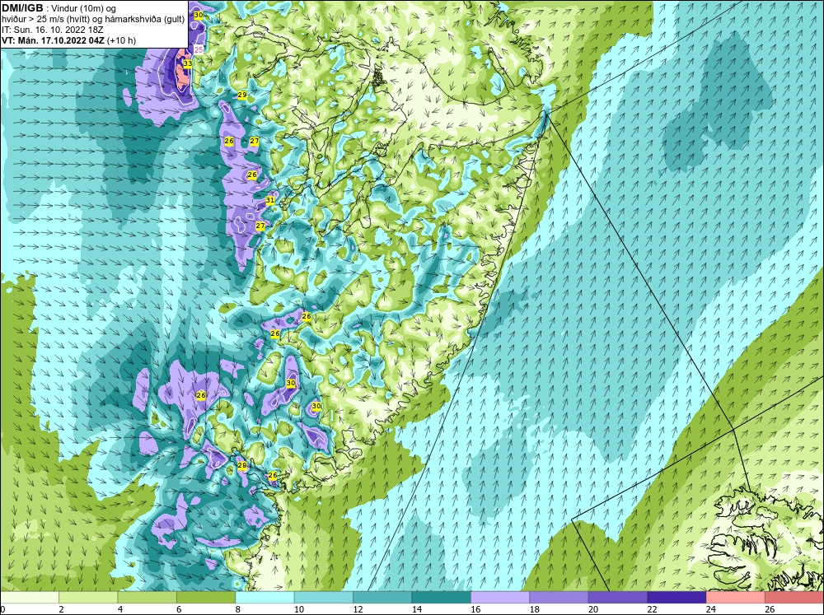Pick the 24–26 m/s pink legend swatch
824x615 pixels.
click(x=736, y=597)
